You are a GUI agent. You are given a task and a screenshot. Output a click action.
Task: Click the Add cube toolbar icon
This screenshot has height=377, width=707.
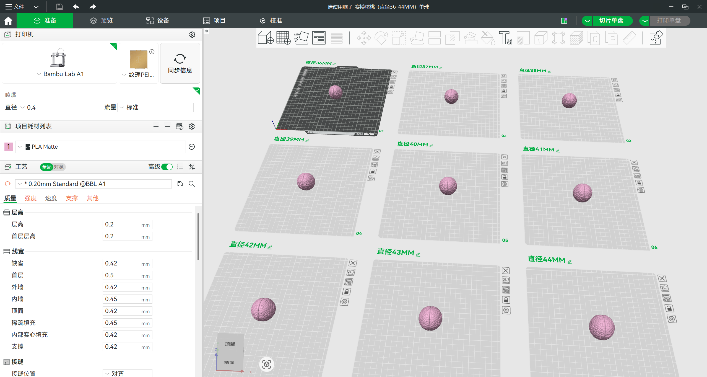266,38
